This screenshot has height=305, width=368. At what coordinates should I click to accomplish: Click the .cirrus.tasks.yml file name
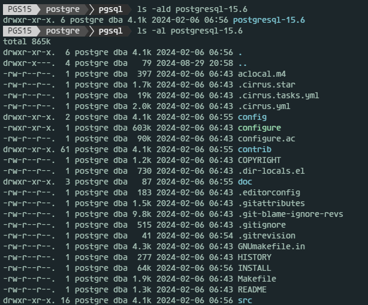(278, 95)
